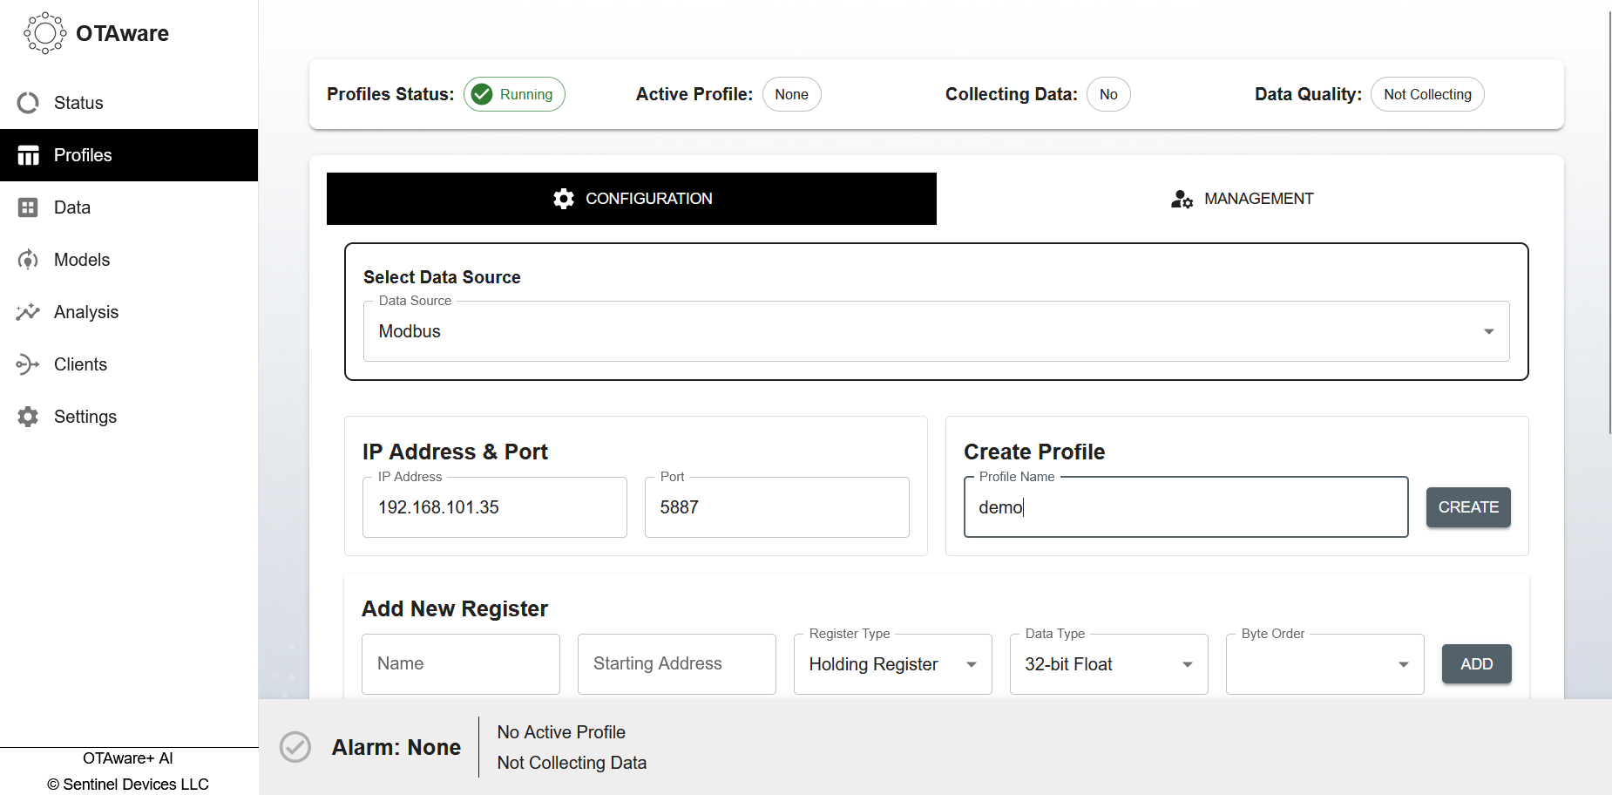
Task: Click the alarm checkmark status icon
Action: point(295,747)
